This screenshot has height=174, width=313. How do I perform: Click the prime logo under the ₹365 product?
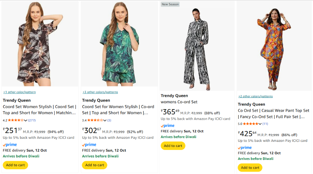(x=168, y=126)
